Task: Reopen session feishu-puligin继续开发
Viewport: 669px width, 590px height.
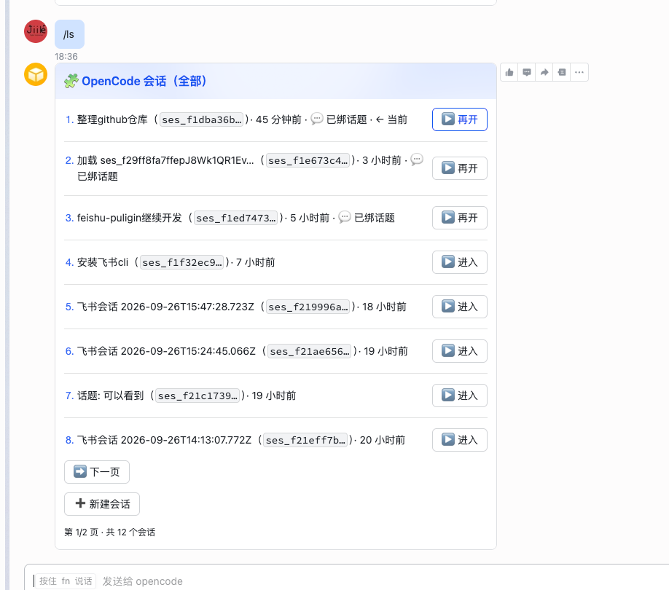Action: (x=460, y=218)
